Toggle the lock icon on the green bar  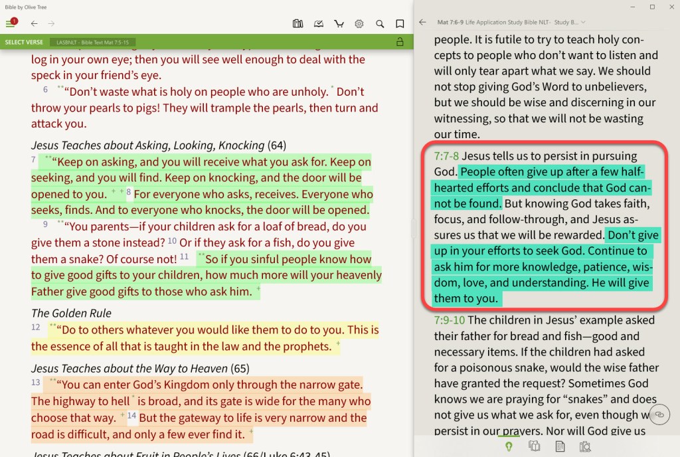tap(400, 41)
